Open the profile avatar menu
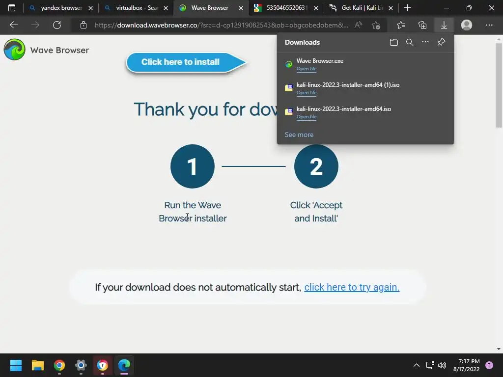 pyautogui.click(x=467, y=25)
